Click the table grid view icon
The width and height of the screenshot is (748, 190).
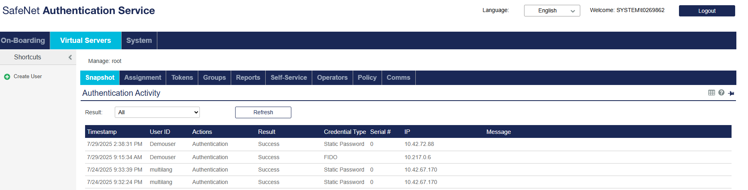point(711,93)
